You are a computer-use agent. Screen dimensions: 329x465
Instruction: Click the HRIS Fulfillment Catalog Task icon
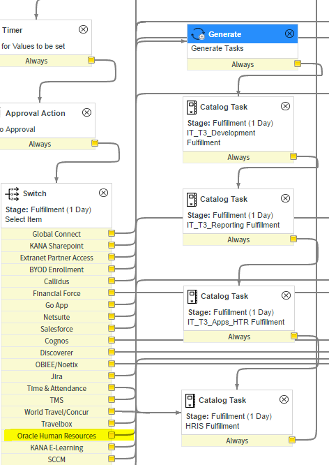[x=190, y=401]
